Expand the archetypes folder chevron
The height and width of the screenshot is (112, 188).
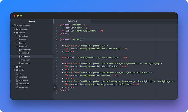pyautogui.click(x=15, y=29)
